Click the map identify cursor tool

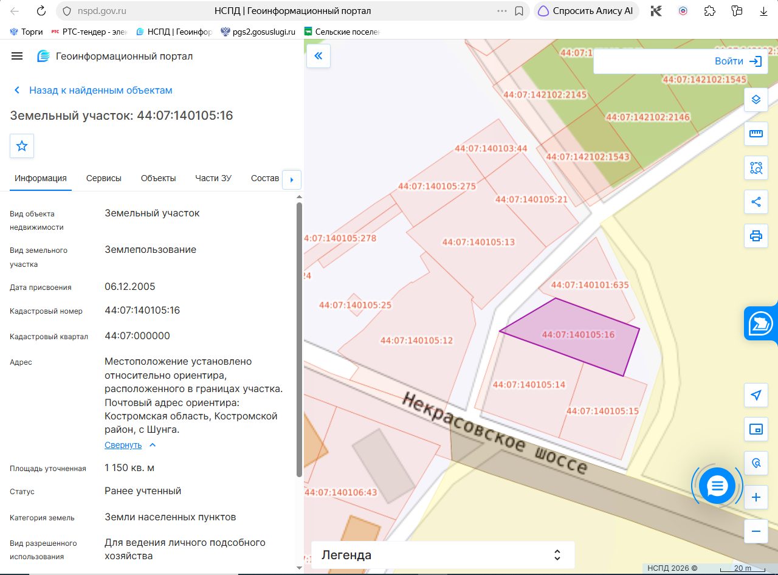click(756, 463)
